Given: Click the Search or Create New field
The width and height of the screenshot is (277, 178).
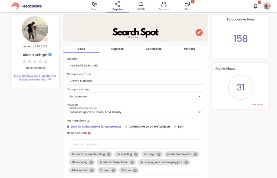Looking at the screenshot, I should [x=136, y=144].
